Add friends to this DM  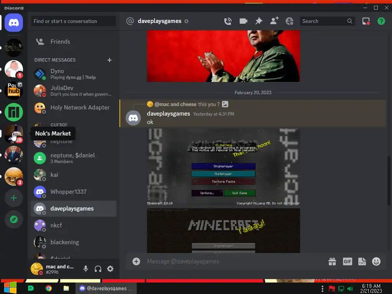274,21
